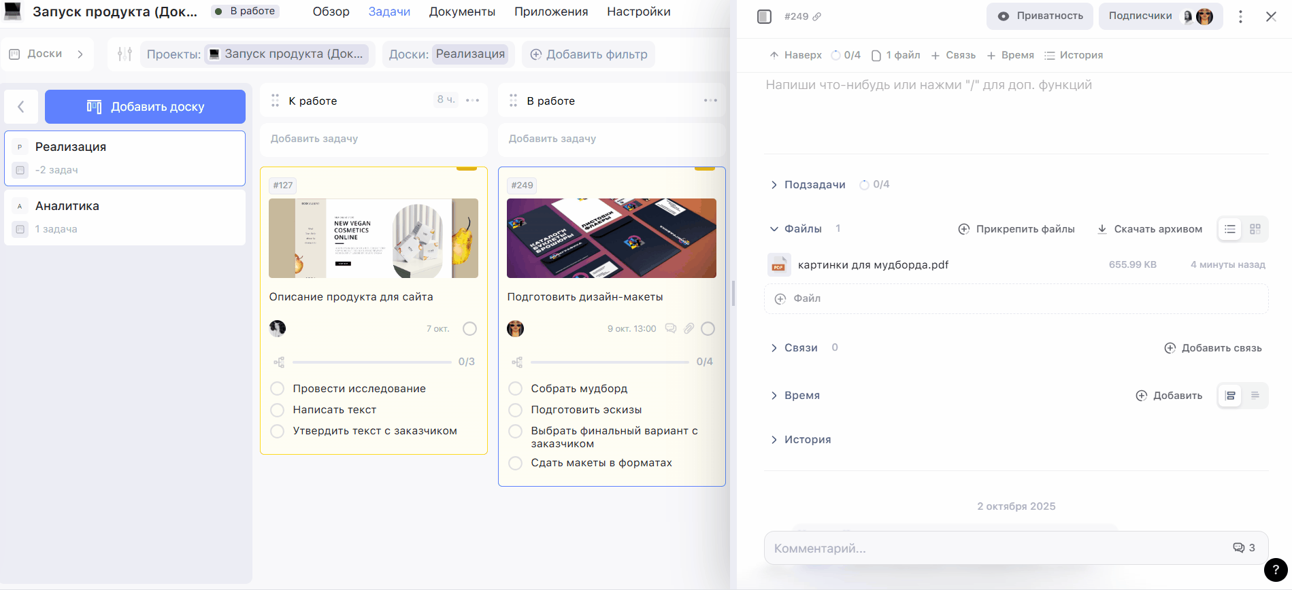Switch to the Обзор tab
This screenshot has height=590, width=1292.
point(331,12)
